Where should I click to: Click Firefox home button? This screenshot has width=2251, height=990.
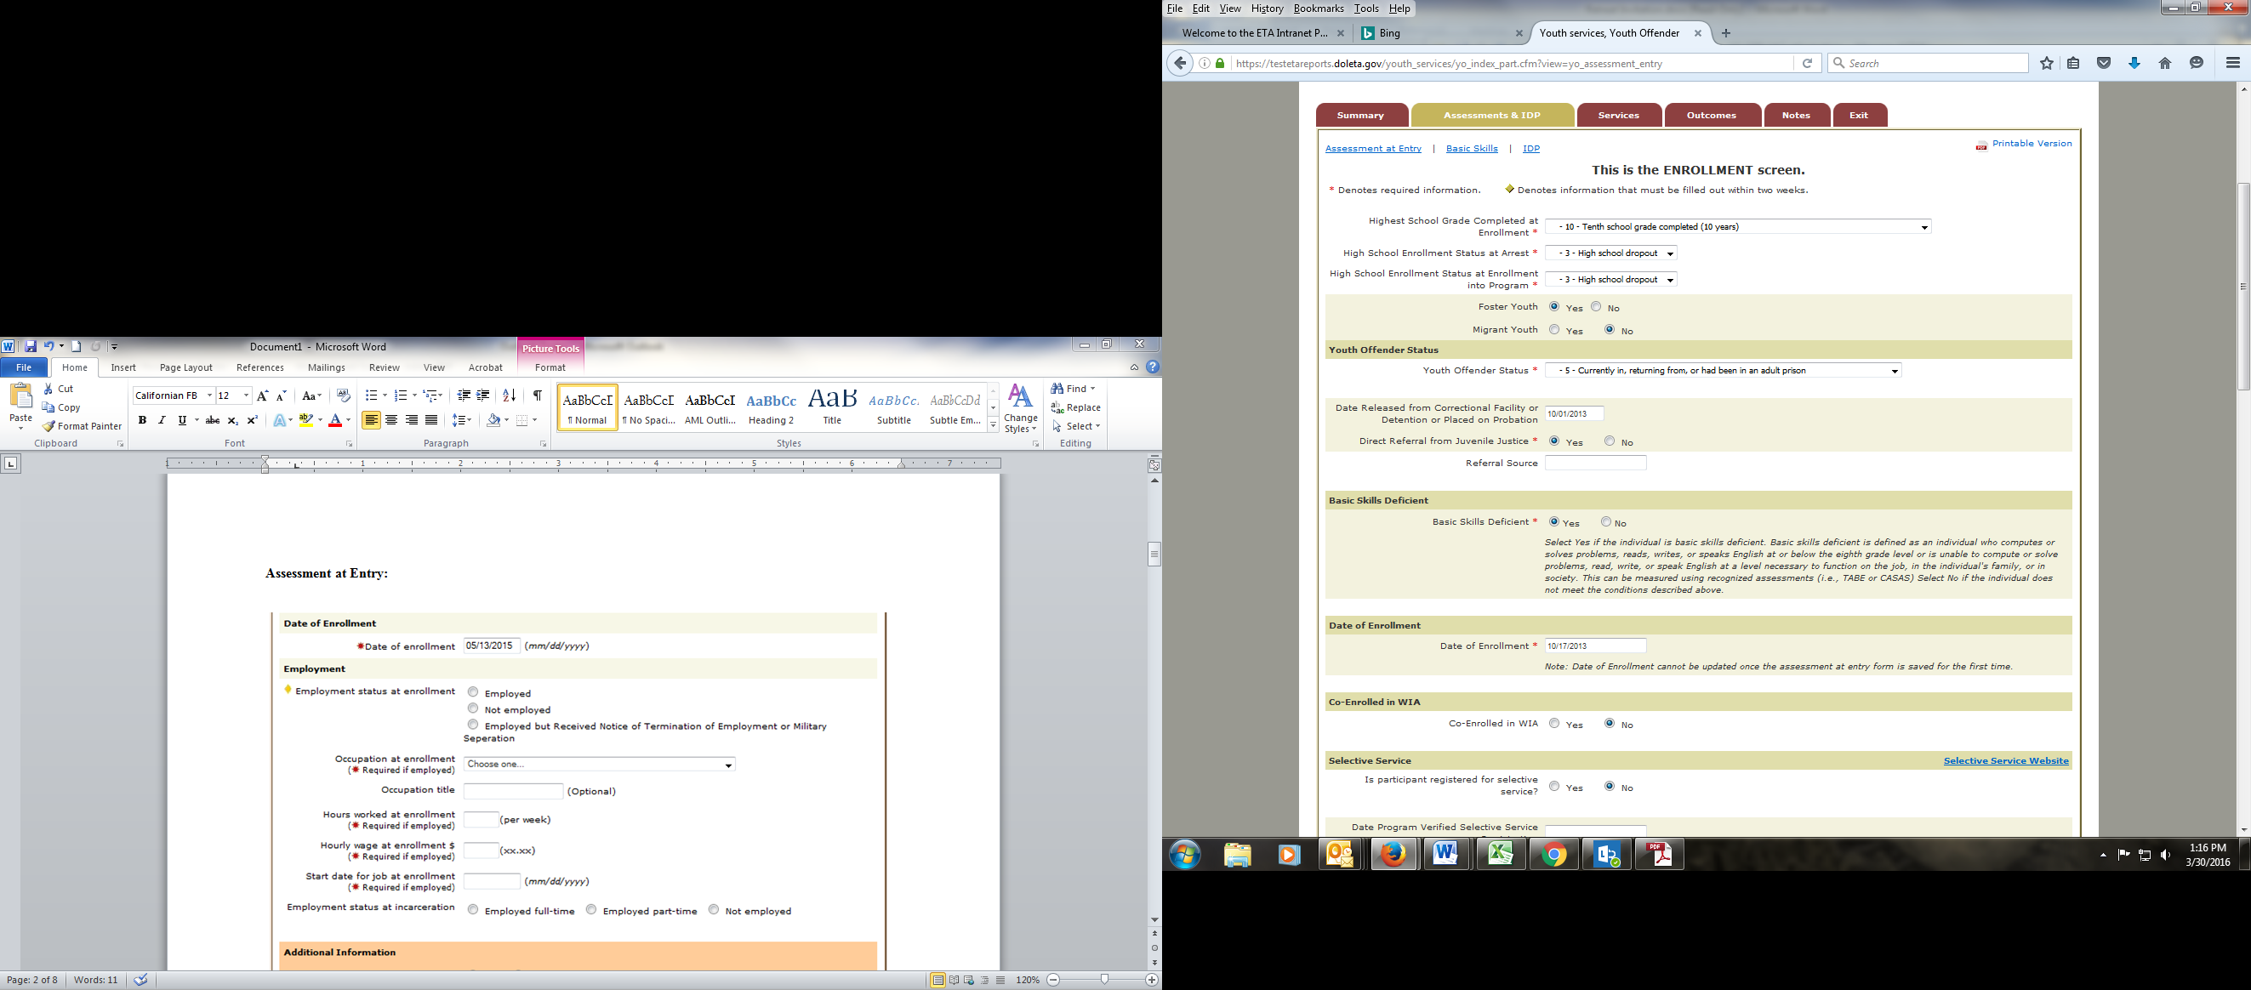pos(2164,63)
